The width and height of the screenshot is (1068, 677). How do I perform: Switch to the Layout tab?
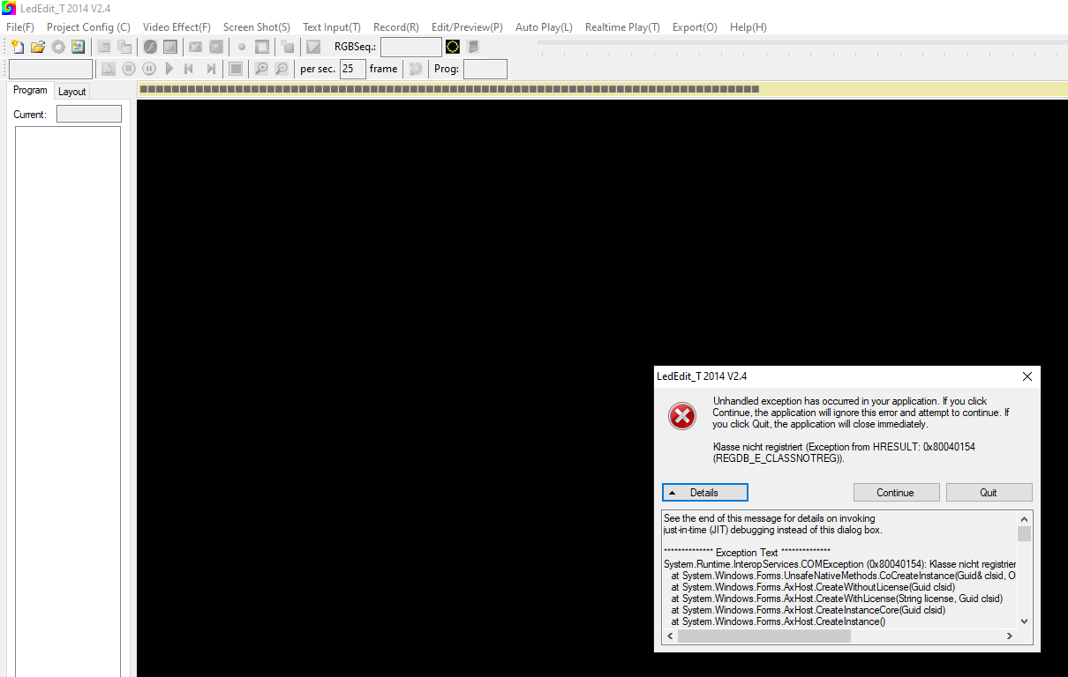(71, 92)
